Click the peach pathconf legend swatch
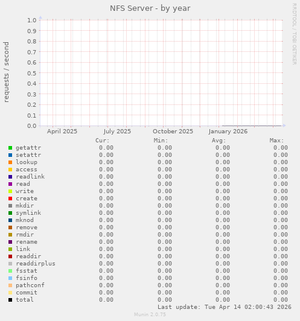This screenshot has height=321, width=300. (10, 285)
